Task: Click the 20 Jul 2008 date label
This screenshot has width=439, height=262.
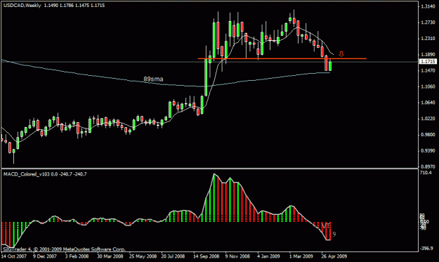Action: [x=173, y=256]
